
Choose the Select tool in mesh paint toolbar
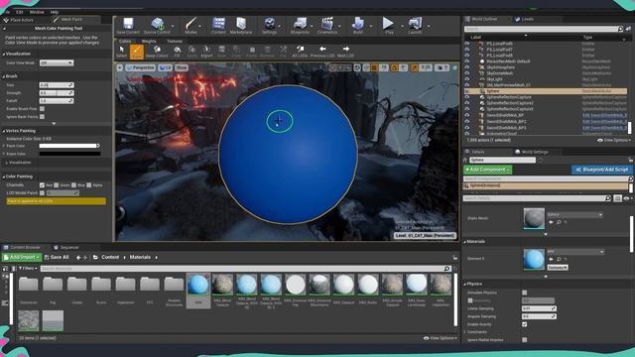[x=121, y=52]
